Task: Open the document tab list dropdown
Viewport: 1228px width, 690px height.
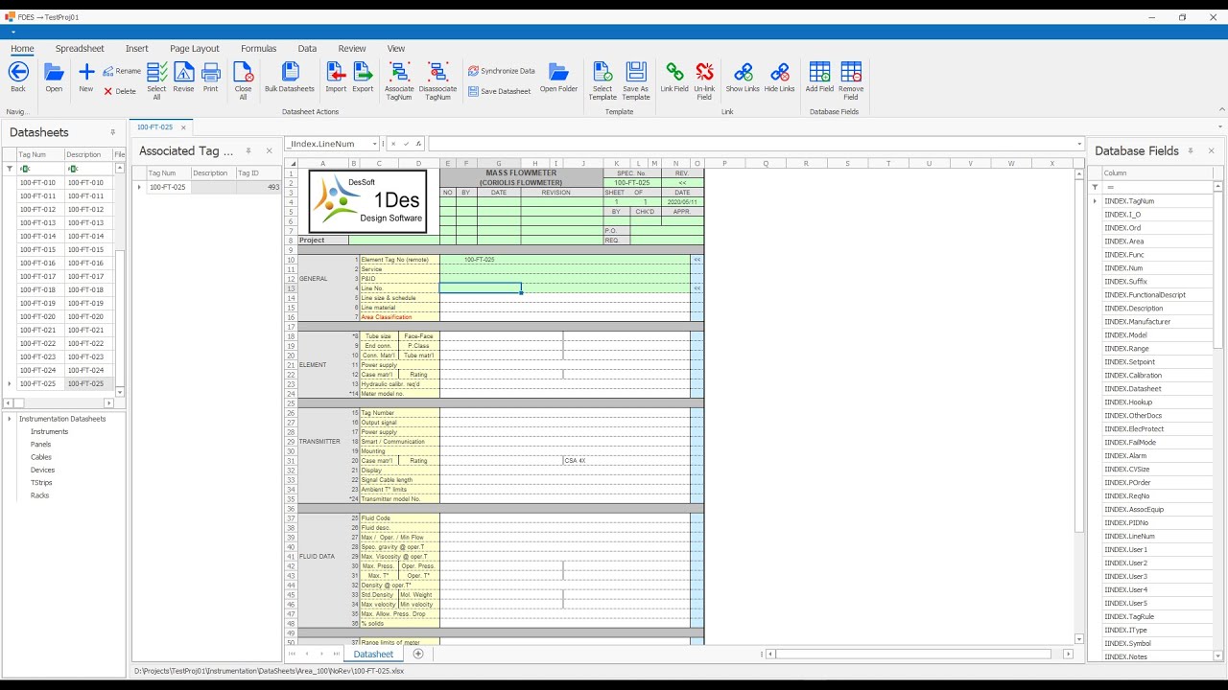Action: tap(1220, 126)
